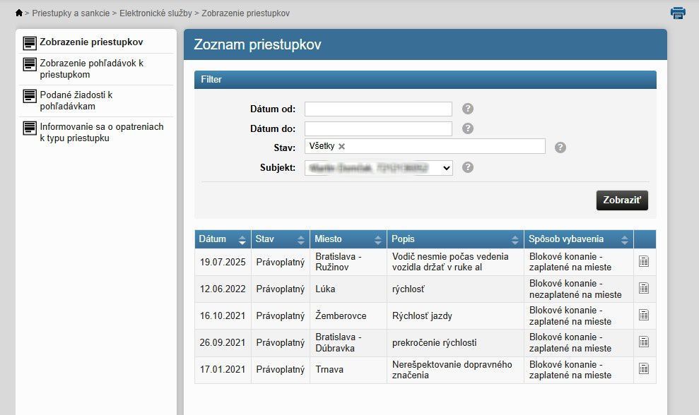
Task: Expand the Subjekt dropdown
Action: 379,168
